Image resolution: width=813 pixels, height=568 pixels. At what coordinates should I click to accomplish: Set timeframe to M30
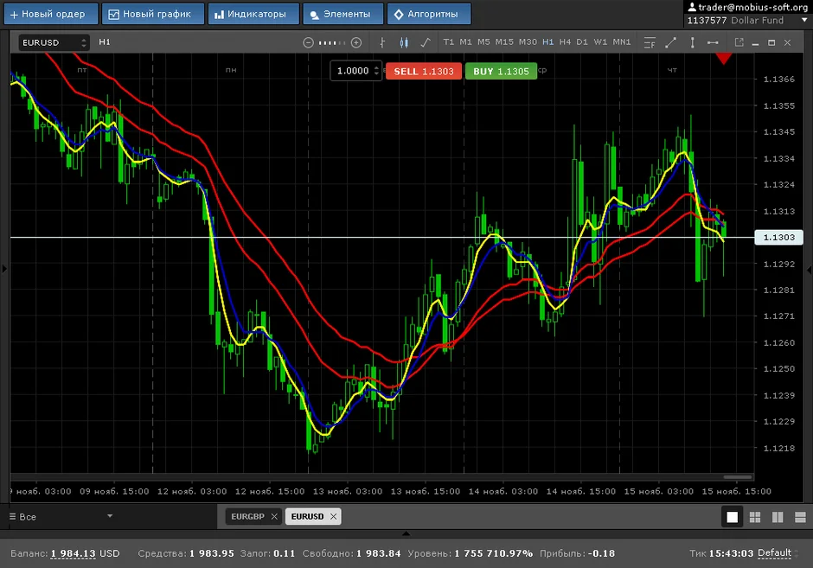pyautogui.click(x=528, y=42)
